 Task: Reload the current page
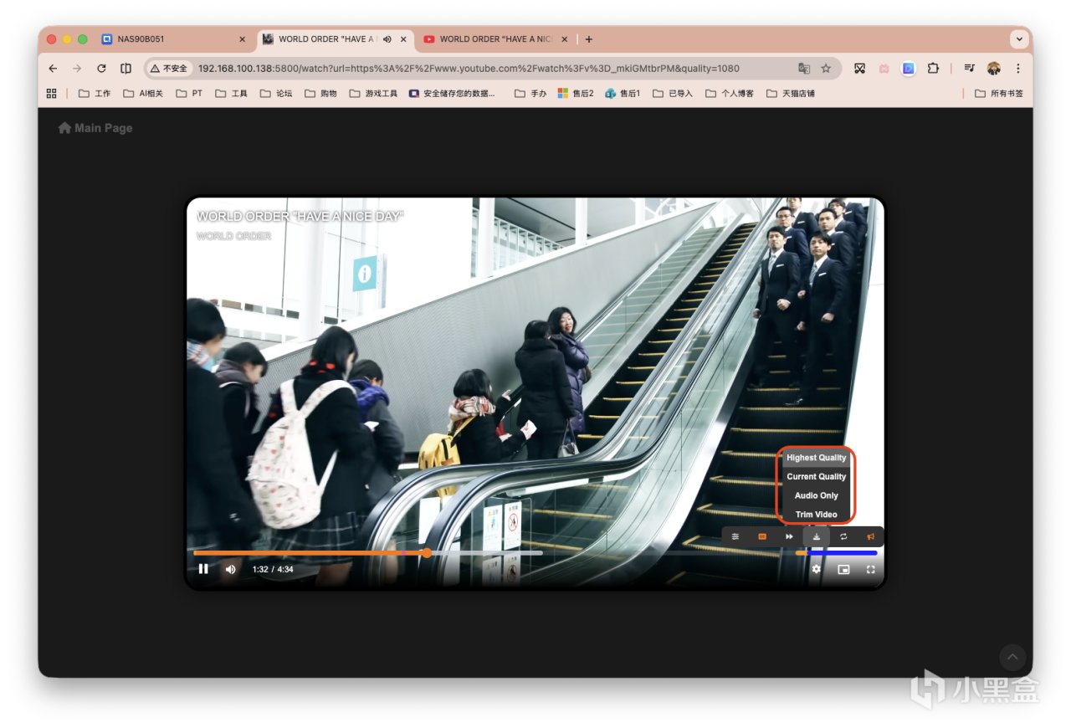point(101,69)
